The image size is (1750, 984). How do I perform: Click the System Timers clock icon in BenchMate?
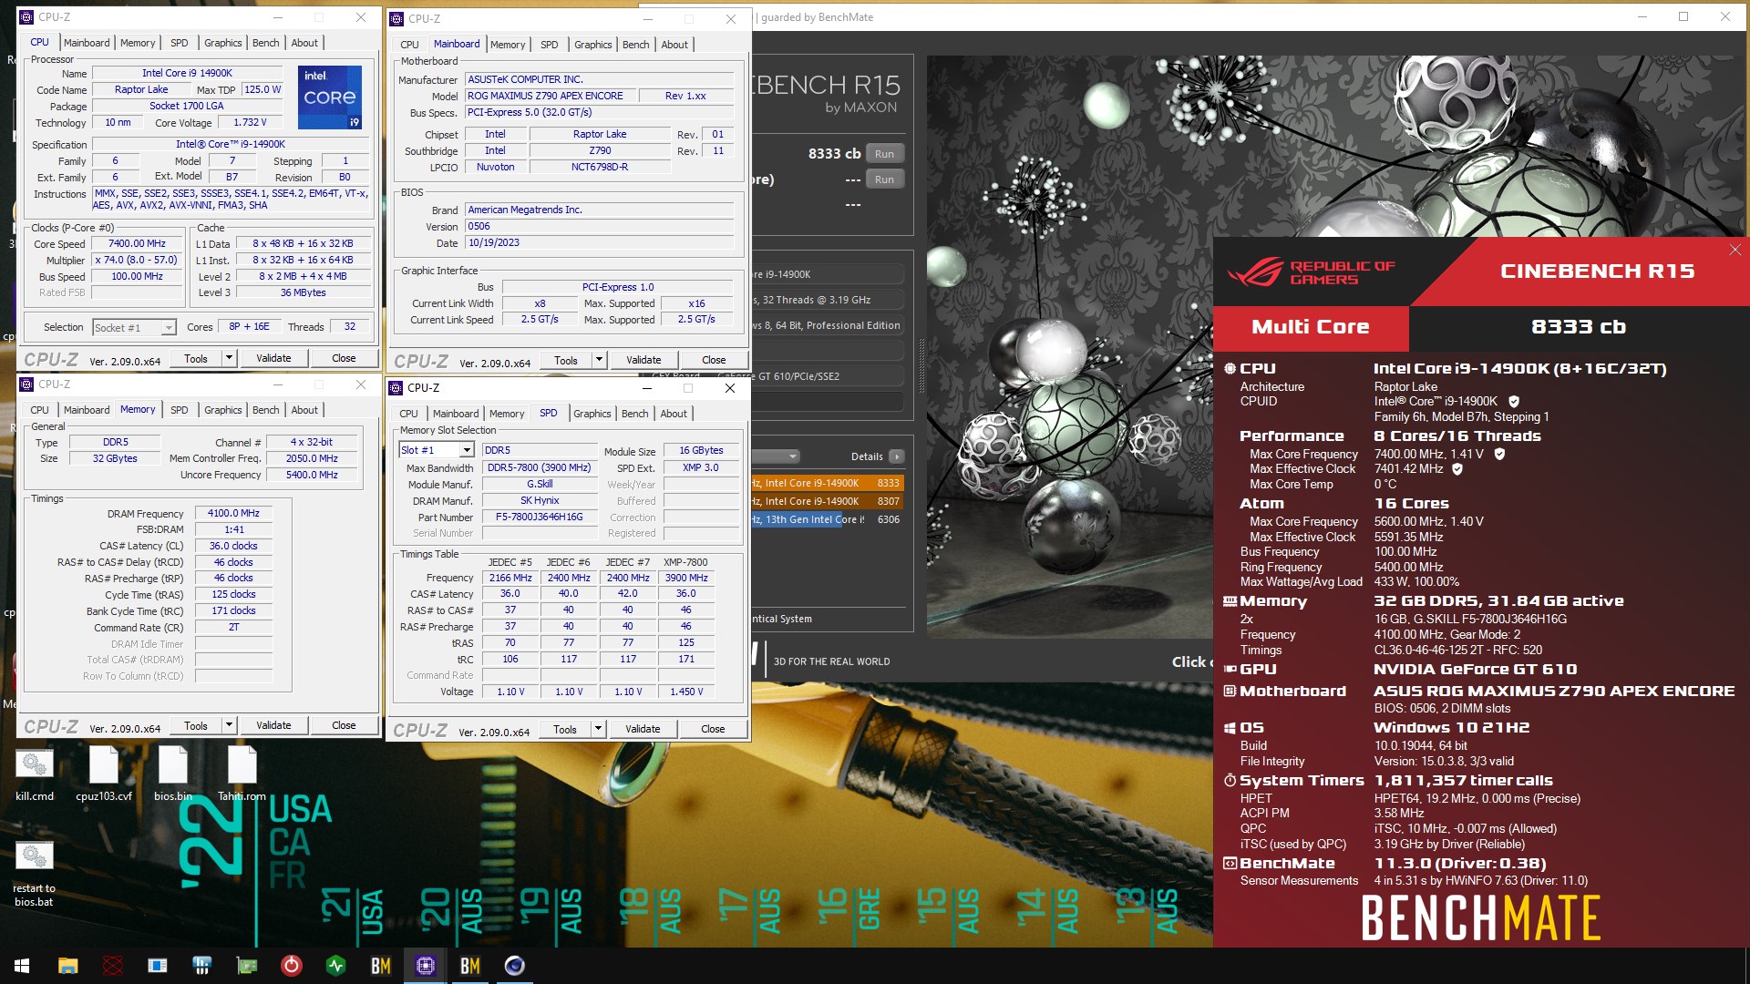click(x=1230, y=781)
